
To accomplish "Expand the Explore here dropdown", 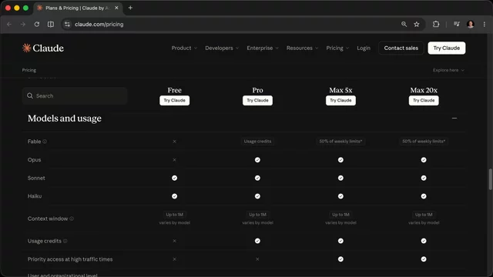I will [x=448, y=70].
